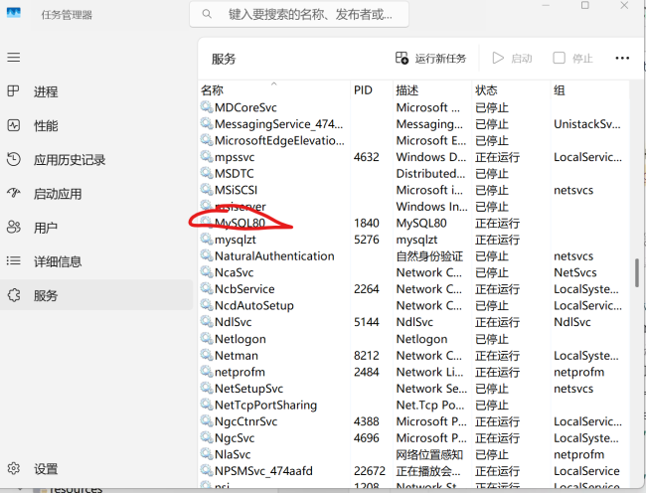This screenshot has width=646, height=493.
Task: Click PID 5276 in the mysqlzt row
Action: point(367,240)
